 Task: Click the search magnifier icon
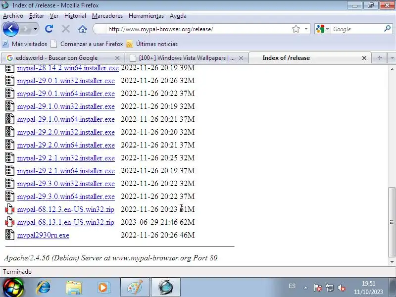(387, 29)
